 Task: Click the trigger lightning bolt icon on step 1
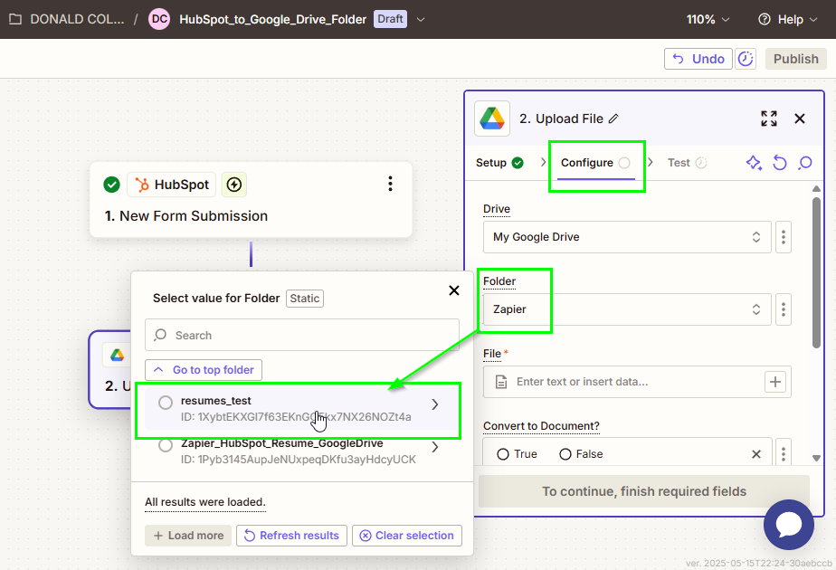point(234,185)
